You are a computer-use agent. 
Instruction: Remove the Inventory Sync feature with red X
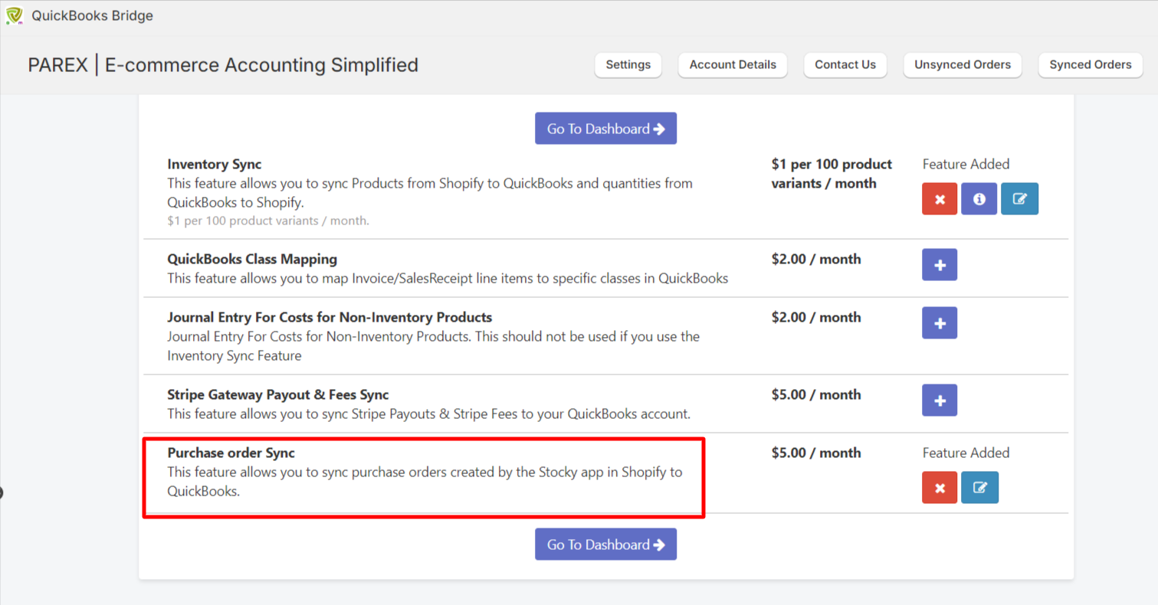point(940,199)
